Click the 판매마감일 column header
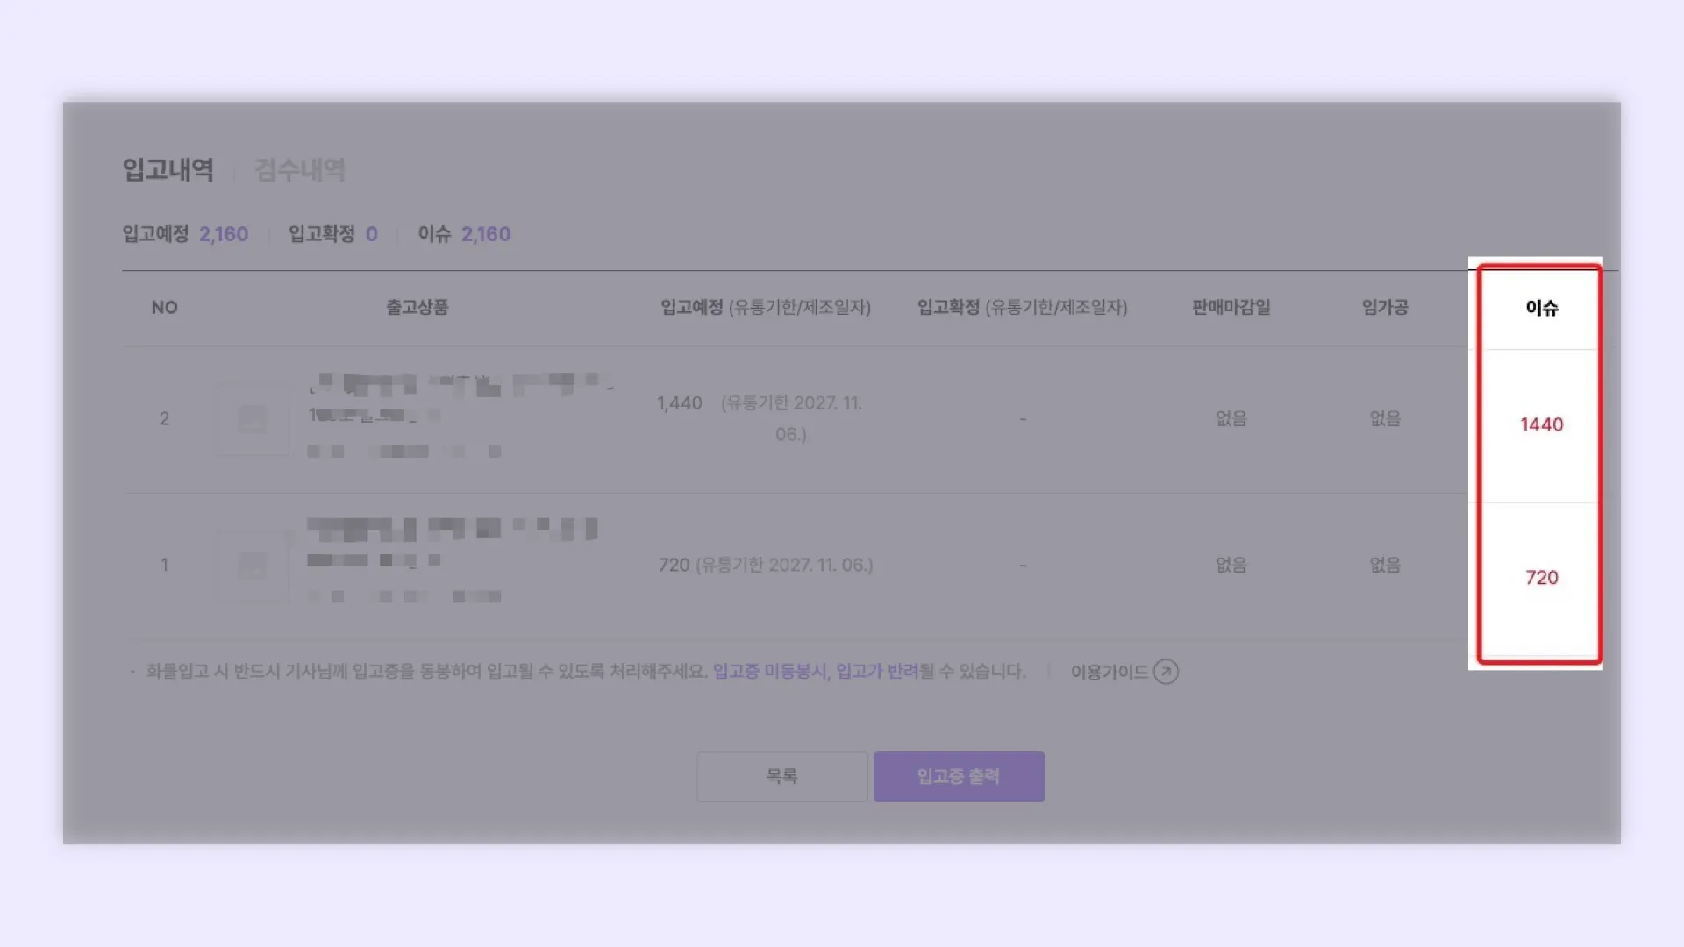This screenshot has height=947, width=1684. click(x=1231, y=308)
